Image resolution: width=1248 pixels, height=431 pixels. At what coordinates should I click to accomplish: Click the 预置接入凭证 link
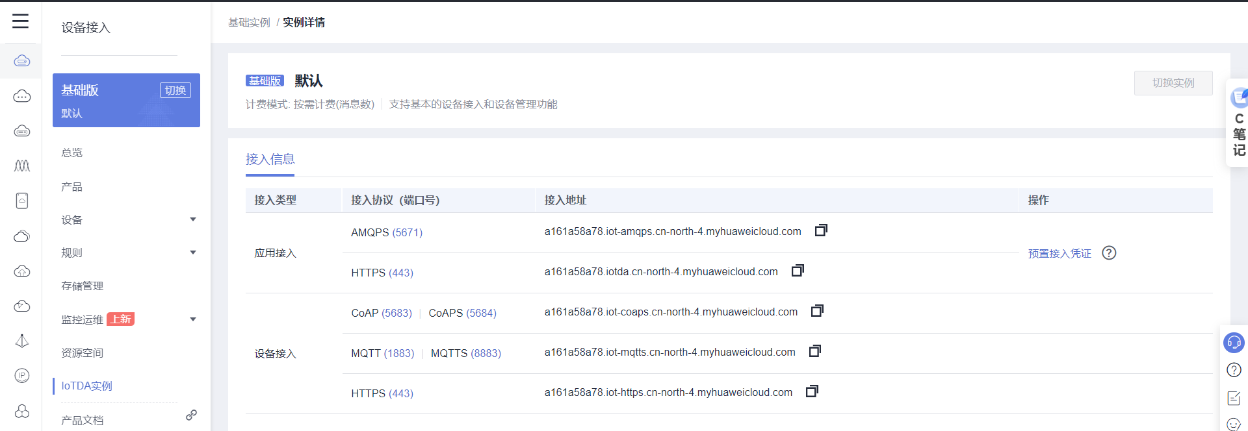1059,254
